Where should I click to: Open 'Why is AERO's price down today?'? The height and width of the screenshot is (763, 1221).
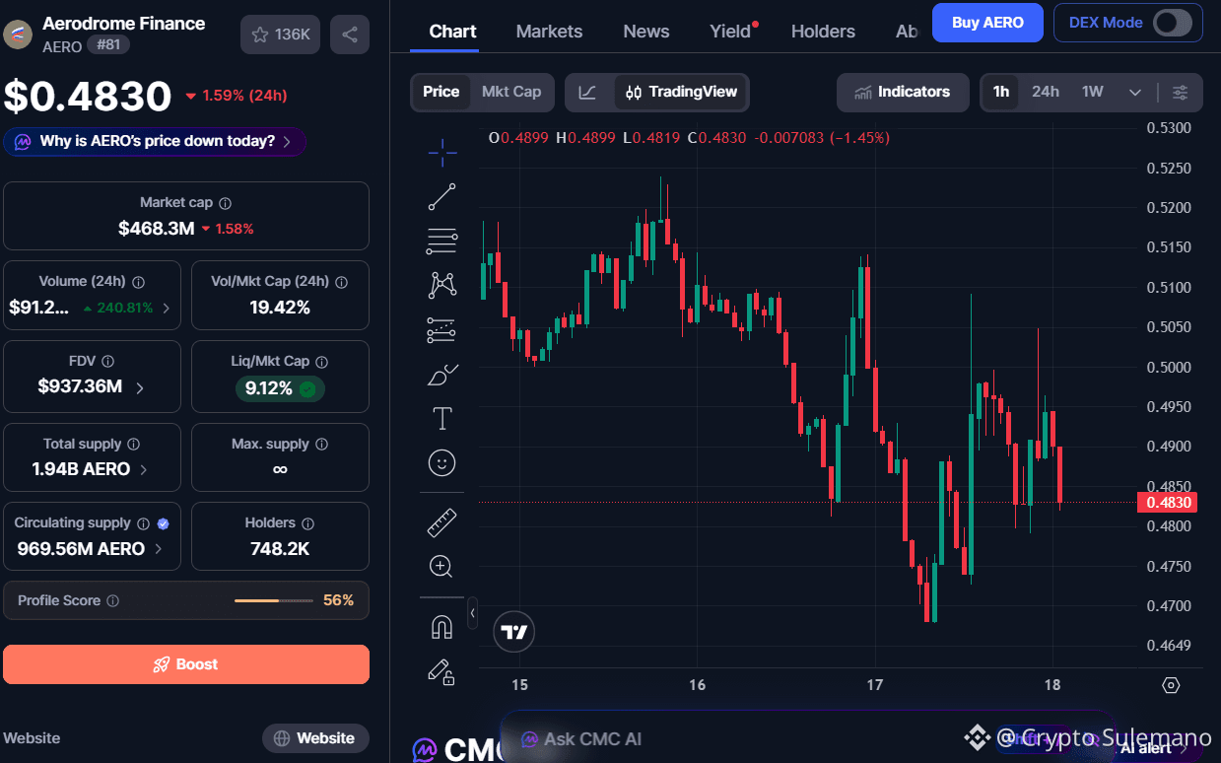coord(155,141)
